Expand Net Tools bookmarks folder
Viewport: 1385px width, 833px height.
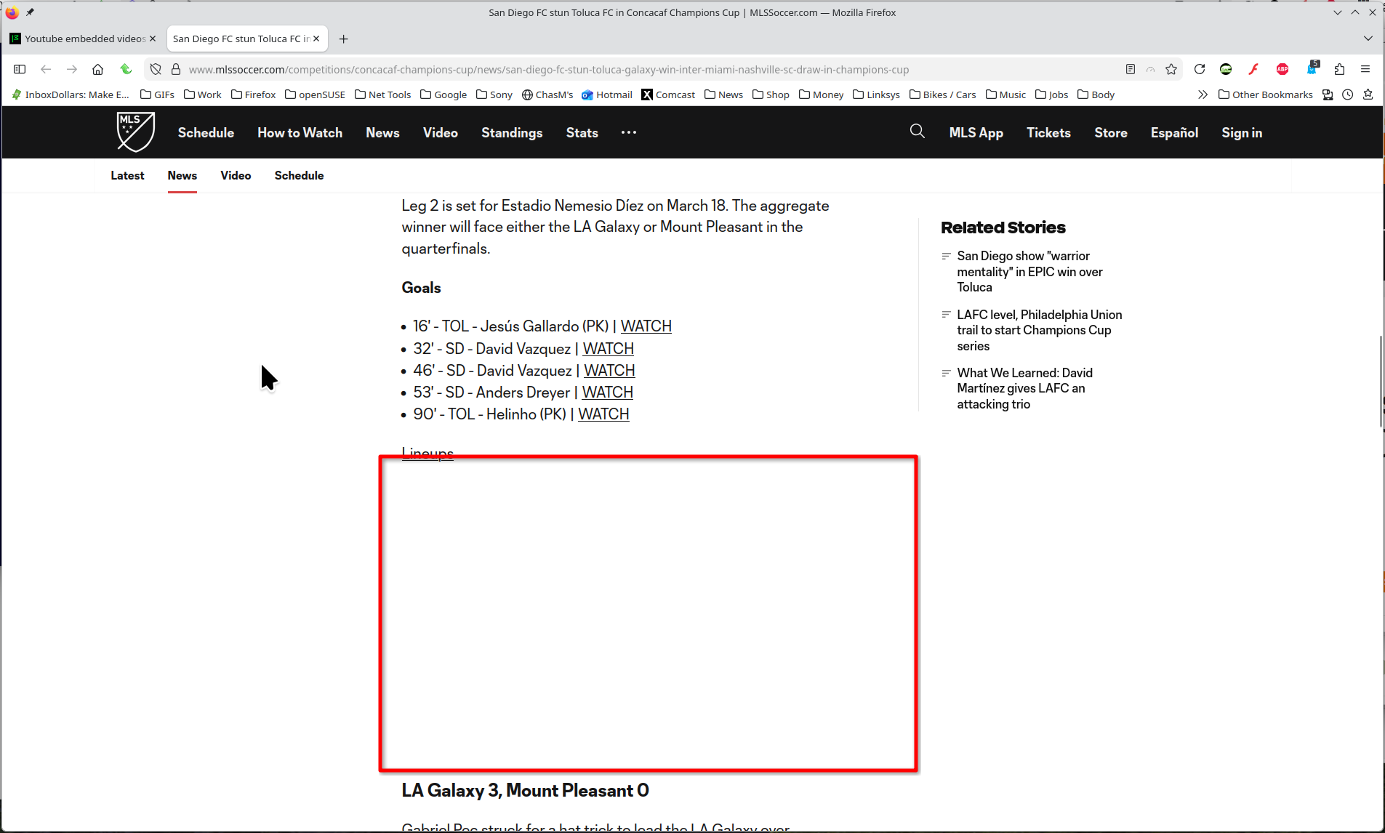[382, 94]
